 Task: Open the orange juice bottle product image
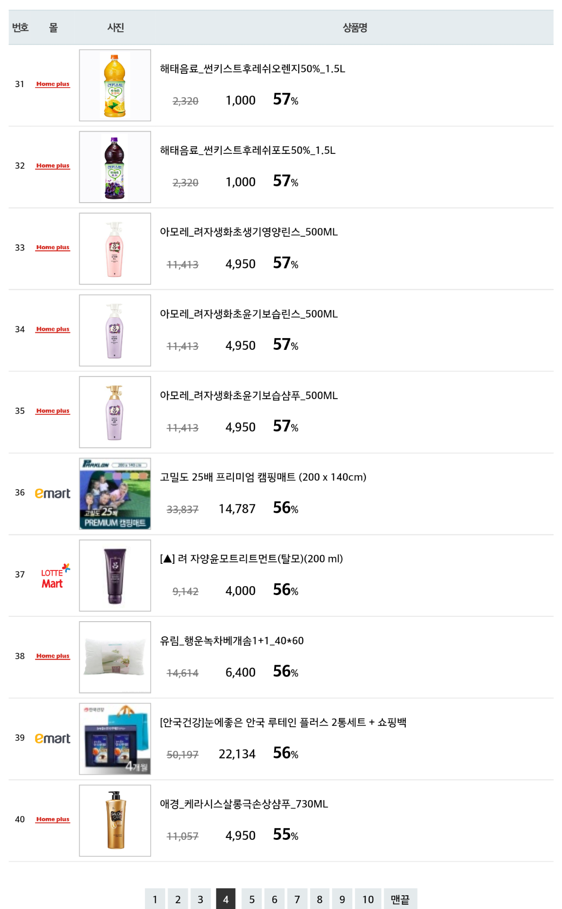(115, 86)
